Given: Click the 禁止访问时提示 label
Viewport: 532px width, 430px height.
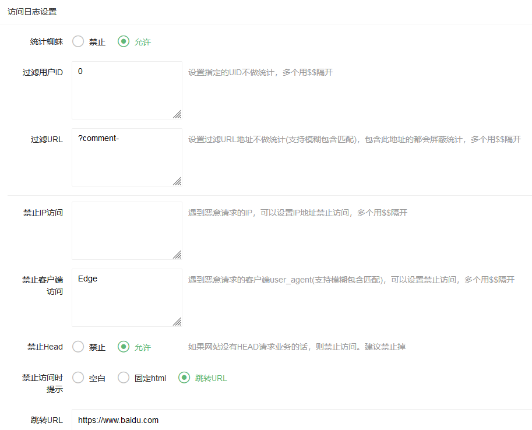Looking at the screenshot, I should 43,383.
